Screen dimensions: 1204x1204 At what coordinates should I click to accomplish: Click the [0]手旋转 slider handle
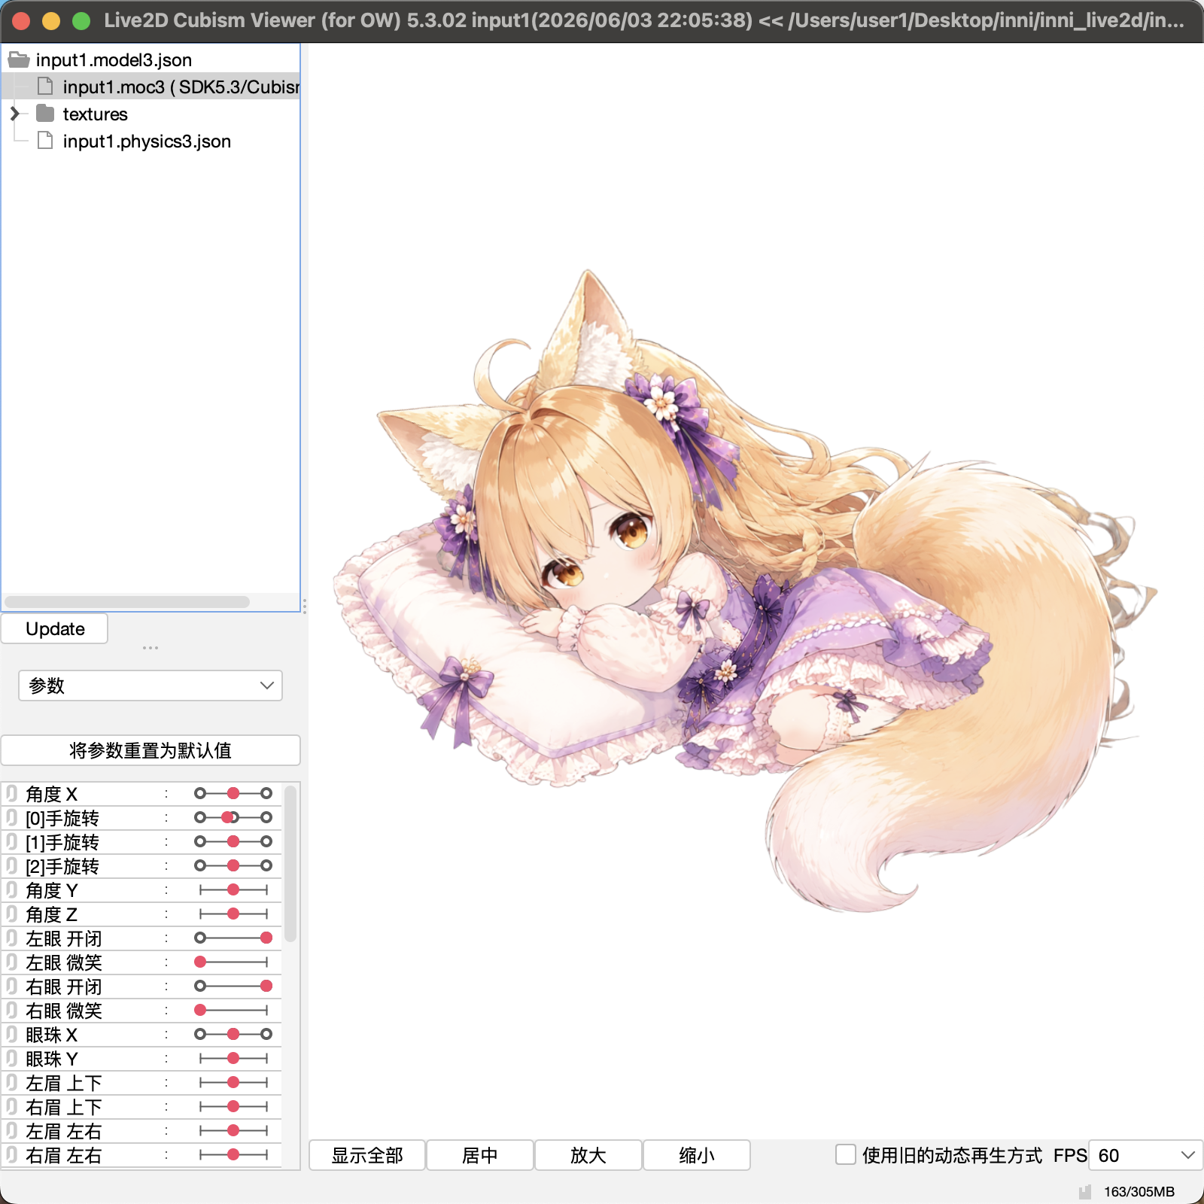(228, 817)
